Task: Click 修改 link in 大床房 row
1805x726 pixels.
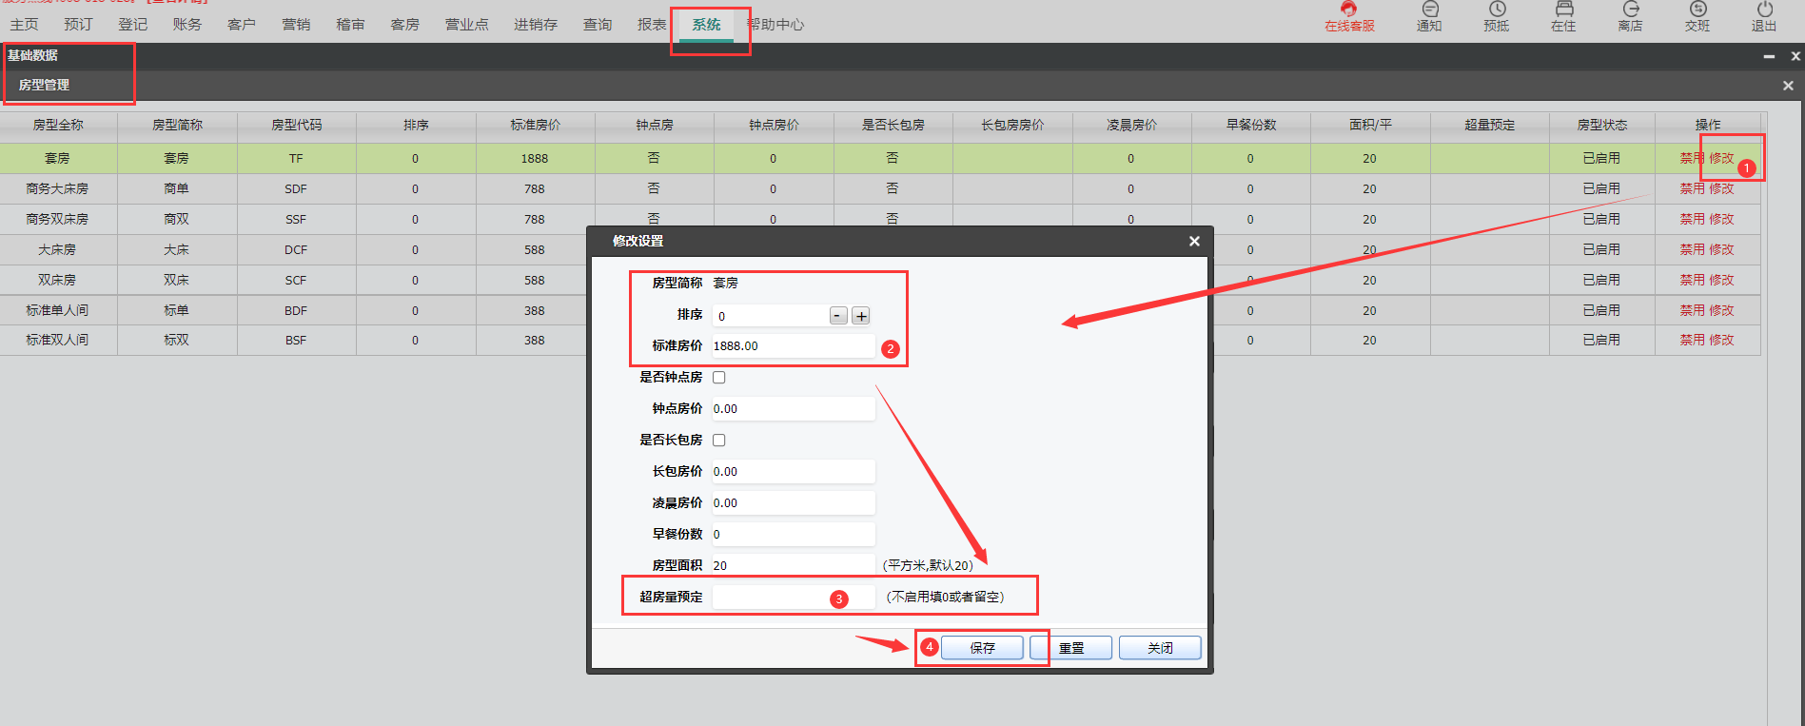Action: pos(1721,249)
